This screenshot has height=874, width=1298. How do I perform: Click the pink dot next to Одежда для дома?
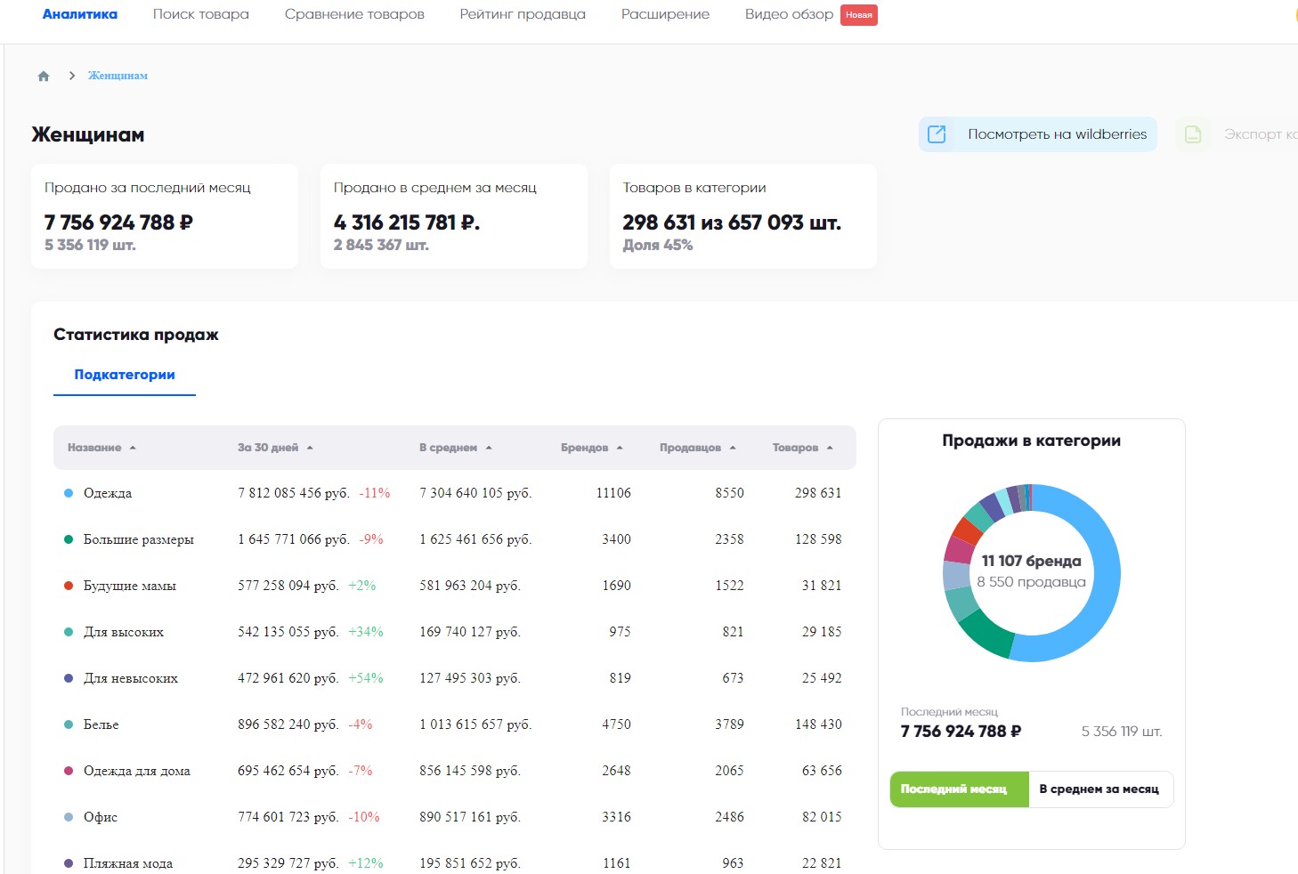pyautogui.click(x=69, y=771)
